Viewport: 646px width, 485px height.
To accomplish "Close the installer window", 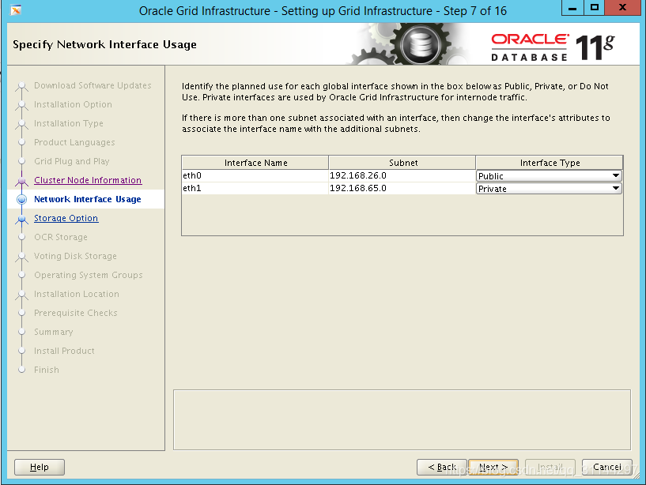I will [x=623, y=8].
